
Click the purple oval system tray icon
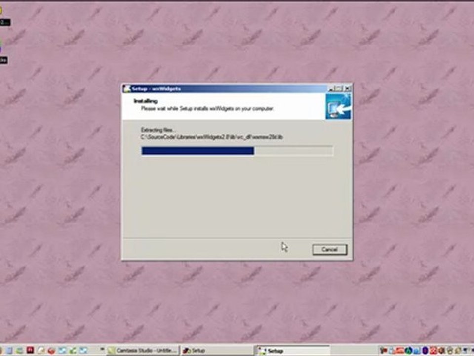pos(425,350)
